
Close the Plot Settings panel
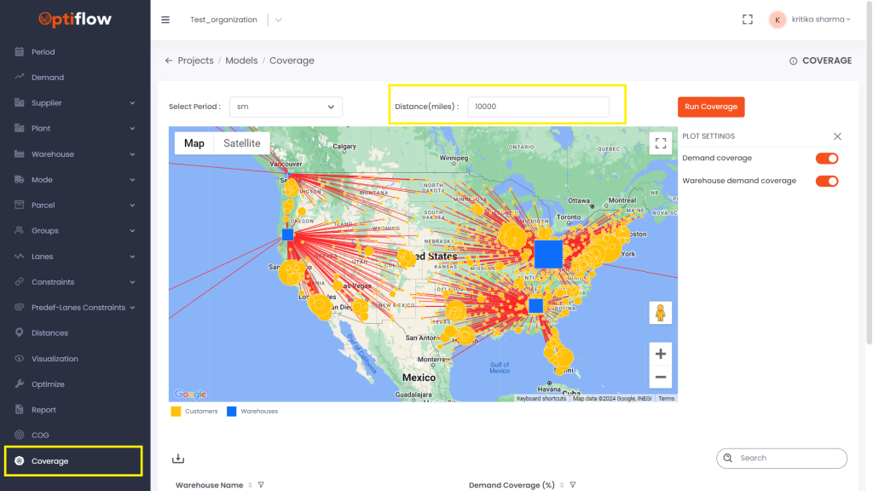click(x=837, y=136)
